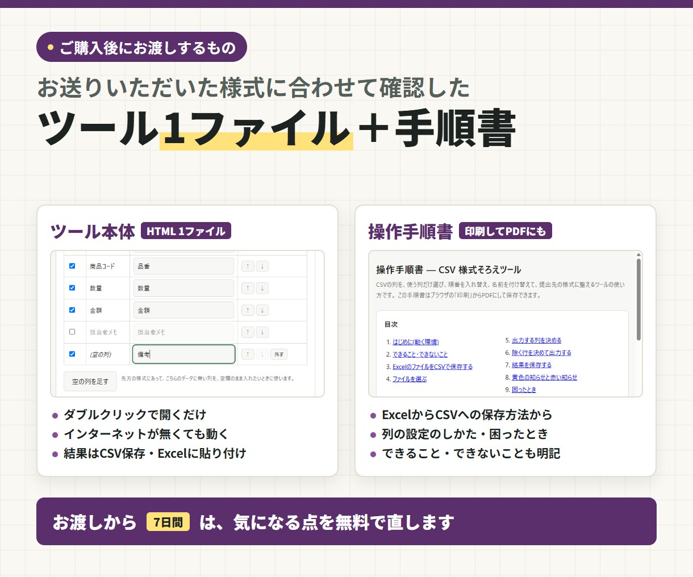This screenshot has height=577, width=693.
Task: Open the 出力する列を決める link
Action: 537,340
